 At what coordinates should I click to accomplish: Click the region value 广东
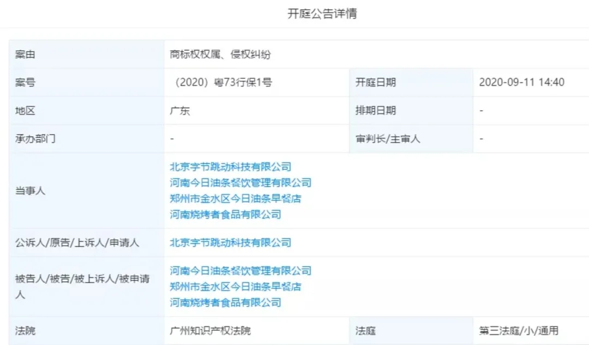[180, 111]
